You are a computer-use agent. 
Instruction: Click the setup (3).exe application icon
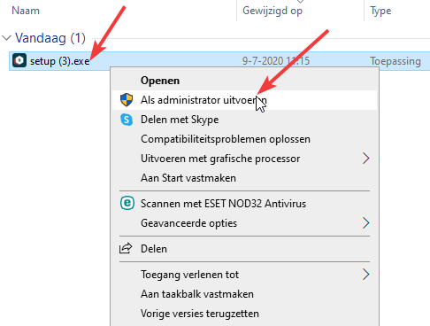(19, 60)
